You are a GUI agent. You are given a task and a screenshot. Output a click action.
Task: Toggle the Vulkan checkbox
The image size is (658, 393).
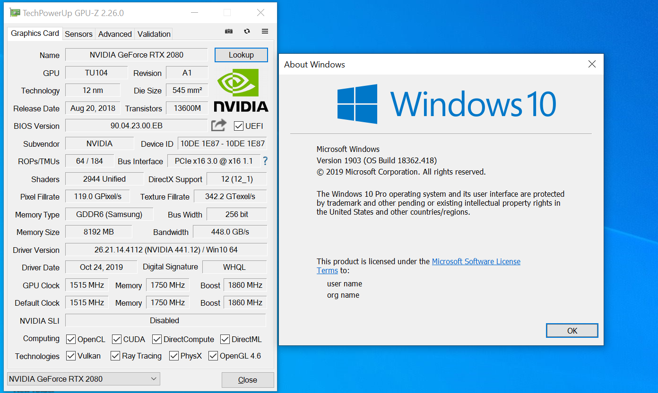(71, 356)
